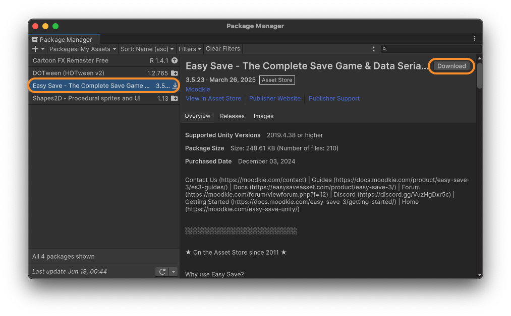Image resolution: width=511 pixels, height=316 pixels.
Task: Click the Size: 248.61 KB value
Action: [x=284, y=148]
